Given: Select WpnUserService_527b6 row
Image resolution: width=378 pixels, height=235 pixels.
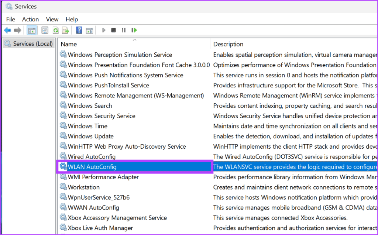Looking at the screenshot, I should pos(99,197).
